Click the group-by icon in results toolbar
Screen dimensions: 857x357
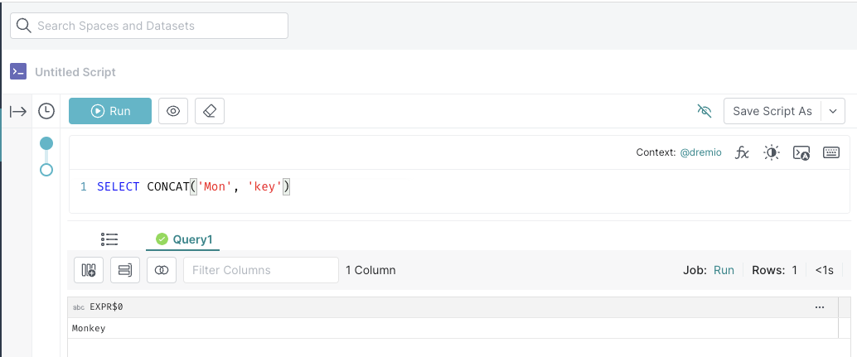(125, 270)
